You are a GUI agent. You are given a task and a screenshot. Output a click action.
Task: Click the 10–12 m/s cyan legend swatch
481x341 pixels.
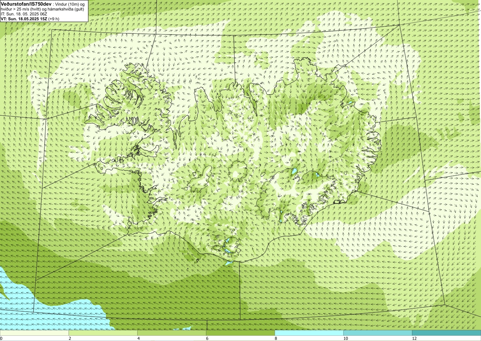378,333
